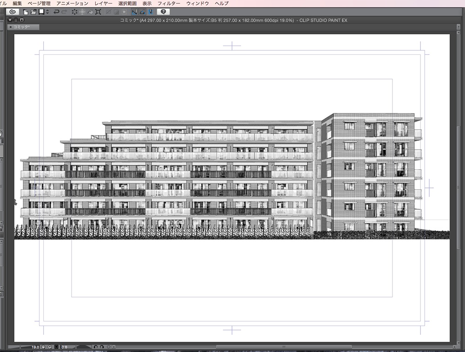Image resolution: width=465 pixels, height=352 pixels.
Task: Undo the last action with the Undo arrow
Action: tap(56, 12)
